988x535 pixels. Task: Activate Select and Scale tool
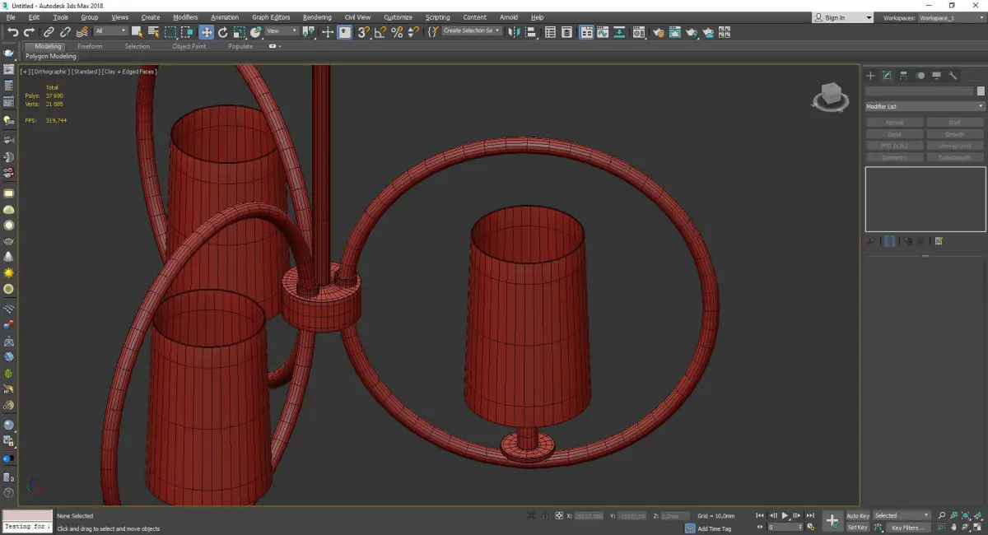pos(239,32)
